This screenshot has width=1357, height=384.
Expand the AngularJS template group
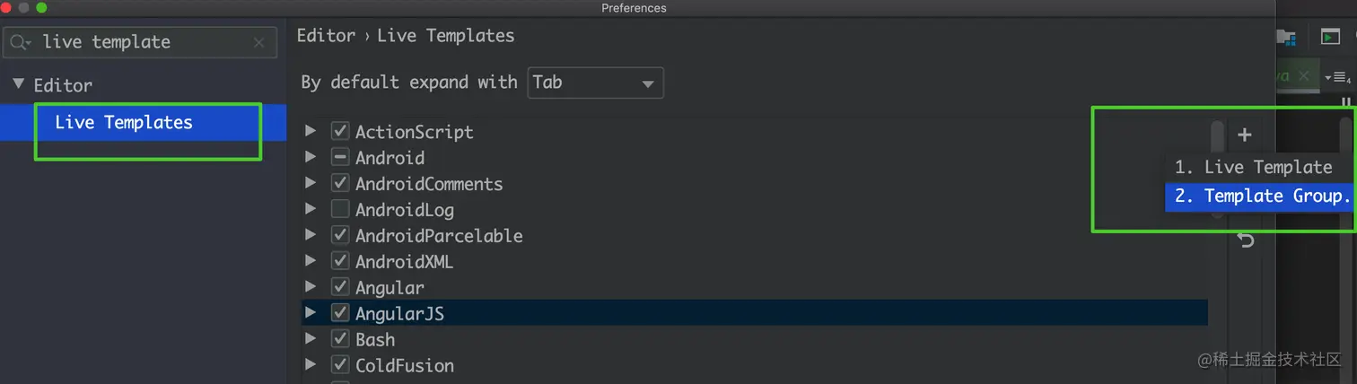click(x=311, y=312)
